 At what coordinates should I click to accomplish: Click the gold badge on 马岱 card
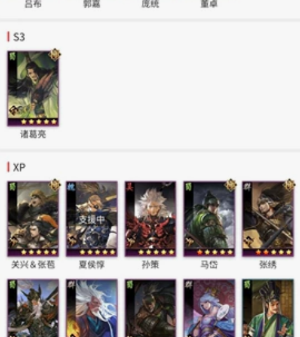(x=231, y=185)
